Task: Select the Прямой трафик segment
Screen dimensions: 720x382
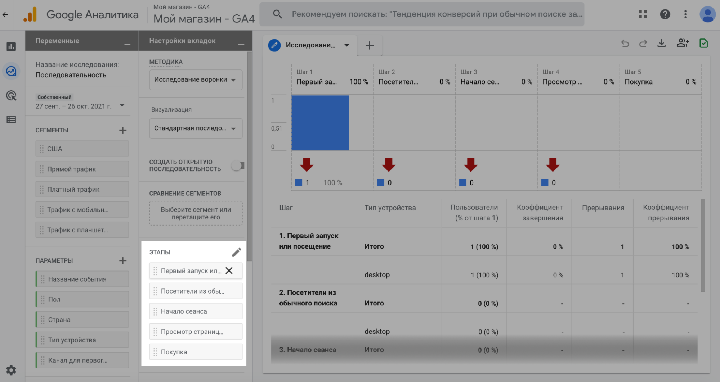Action: click(x=82, y=169)
